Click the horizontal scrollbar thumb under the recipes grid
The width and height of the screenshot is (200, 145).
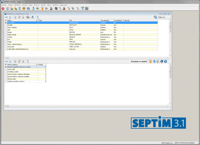click(8, 106)
